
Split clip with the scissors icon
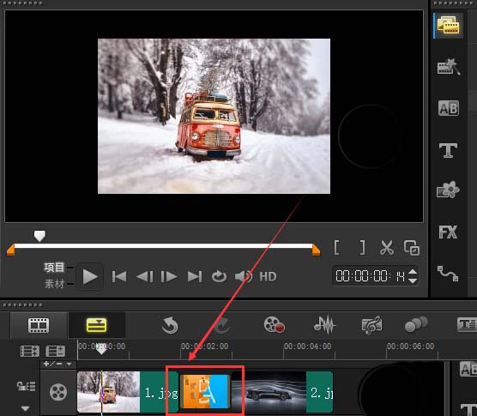click(387, 248)
